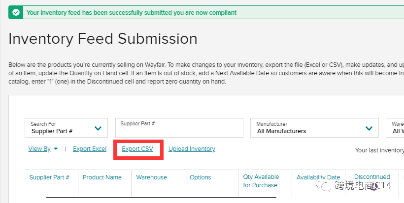Viewport: 404px width, 203px height.
Task: Click the successful submission banner message
Action: (x=132, y=12)
